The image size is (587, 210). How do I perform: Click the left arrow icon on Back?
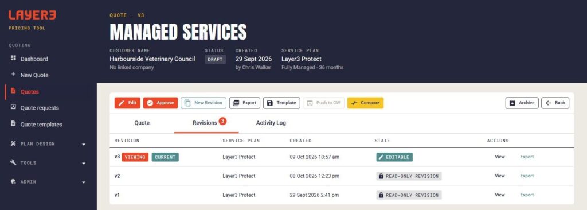click(x=549, y=103)
